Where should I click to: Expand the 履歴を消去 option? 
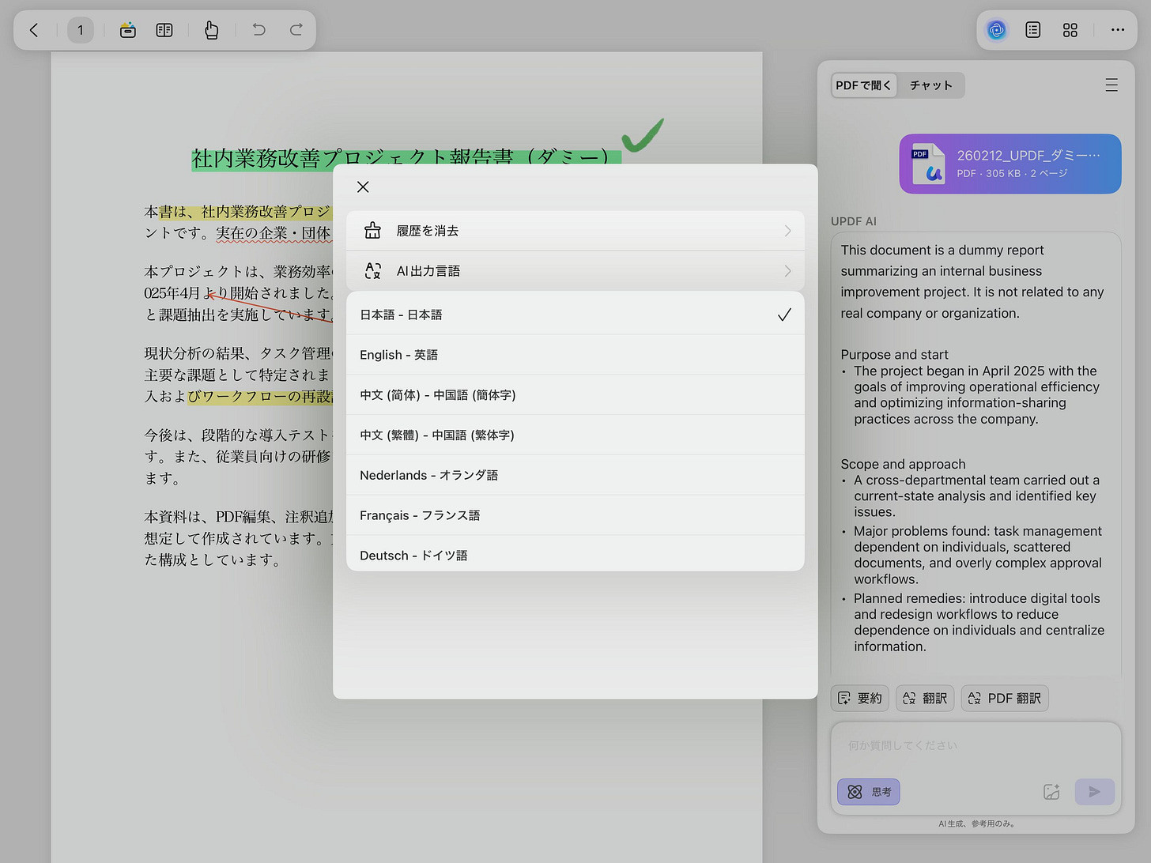coord(575,230)
